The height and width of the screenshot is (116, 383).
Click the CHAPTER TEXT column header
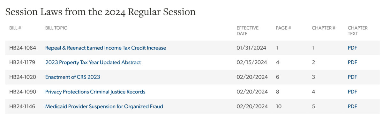[x=358, y=31]
